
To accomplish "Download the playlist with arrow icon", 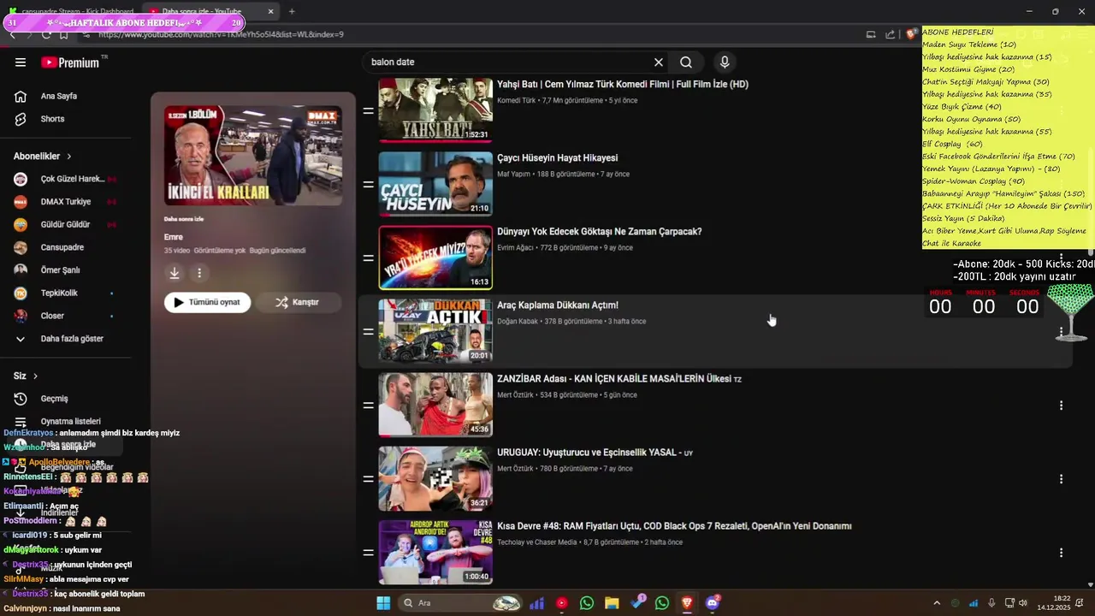I will 175,273.
